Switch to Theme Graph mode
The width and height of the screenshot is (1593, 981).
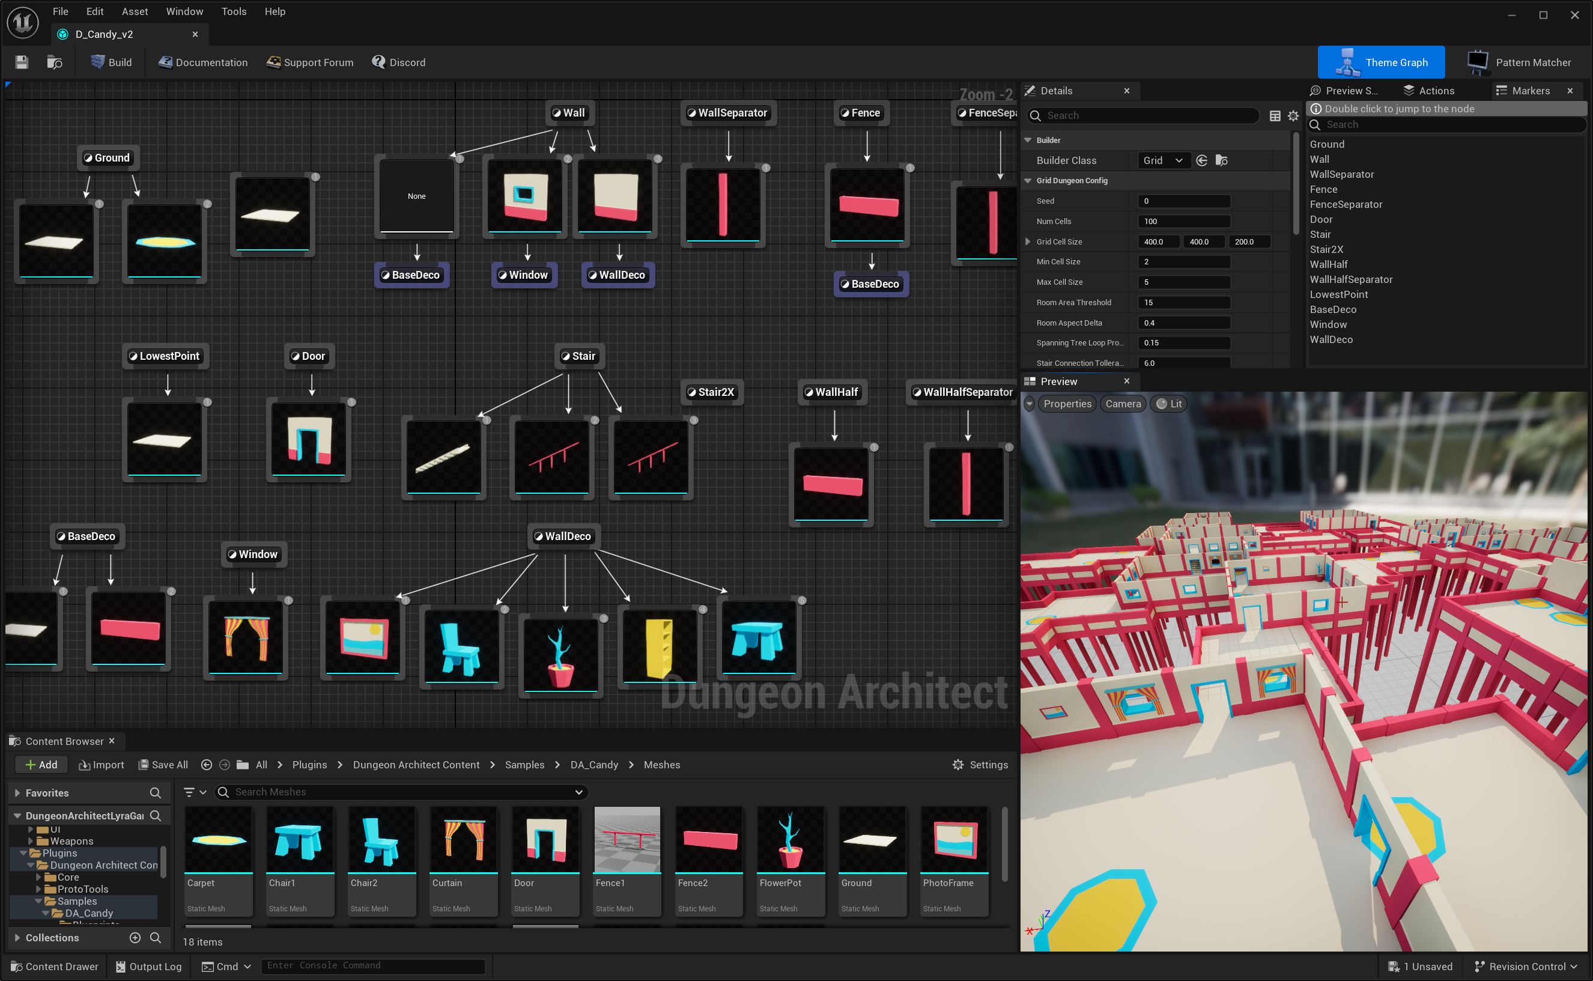[1381, 62]
